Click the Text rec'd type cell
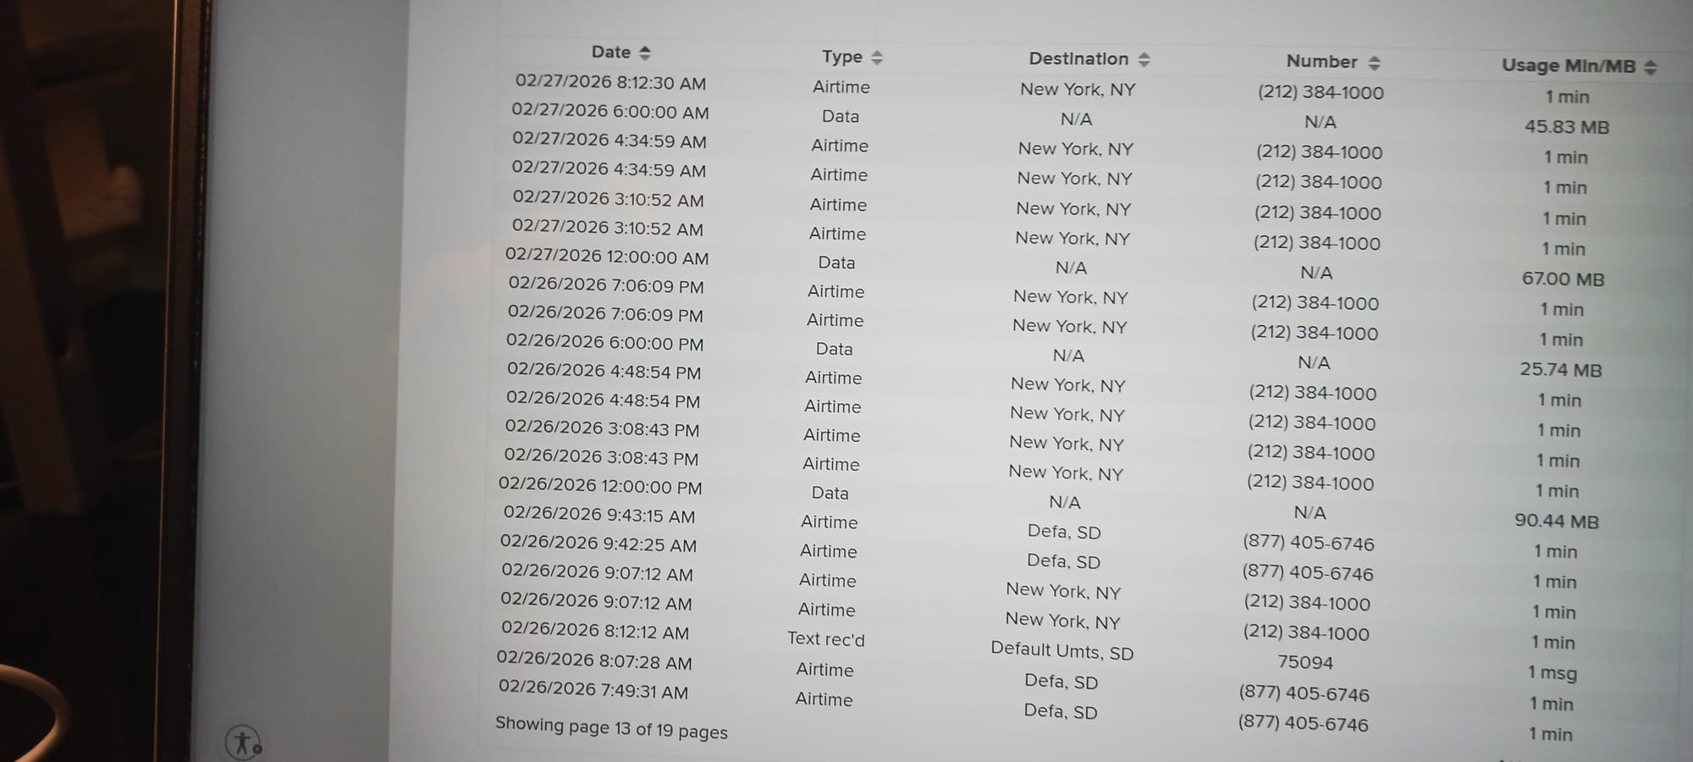Image resolution: width=1693 pixels, height=762 pixels. 825,638
